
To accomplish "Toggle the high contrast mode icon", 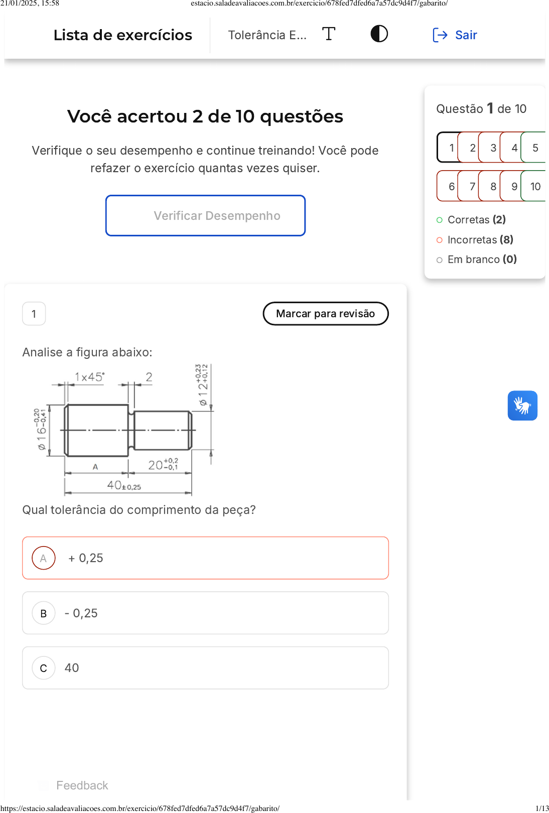I will point(379,34).
